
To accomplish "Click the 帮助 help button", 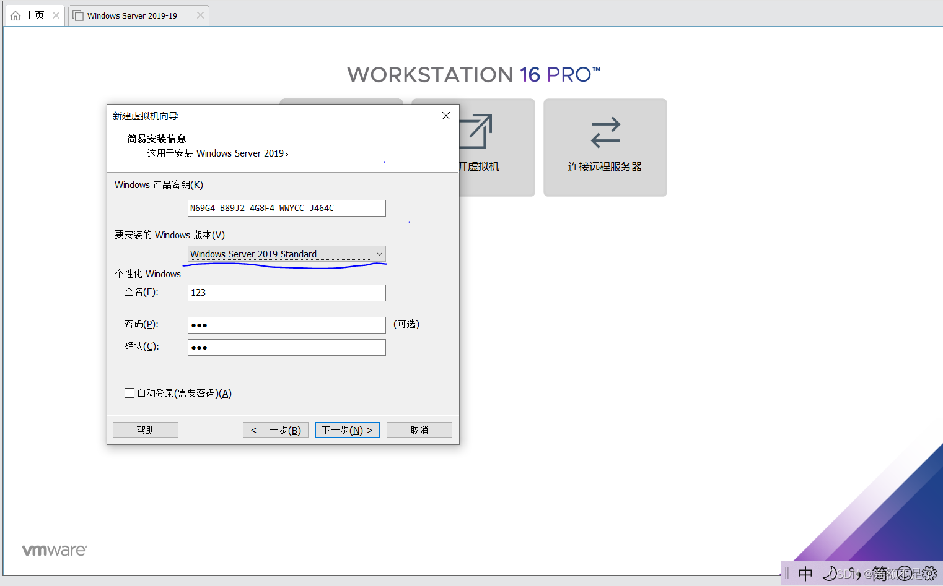I will click(x=146, y=430).
